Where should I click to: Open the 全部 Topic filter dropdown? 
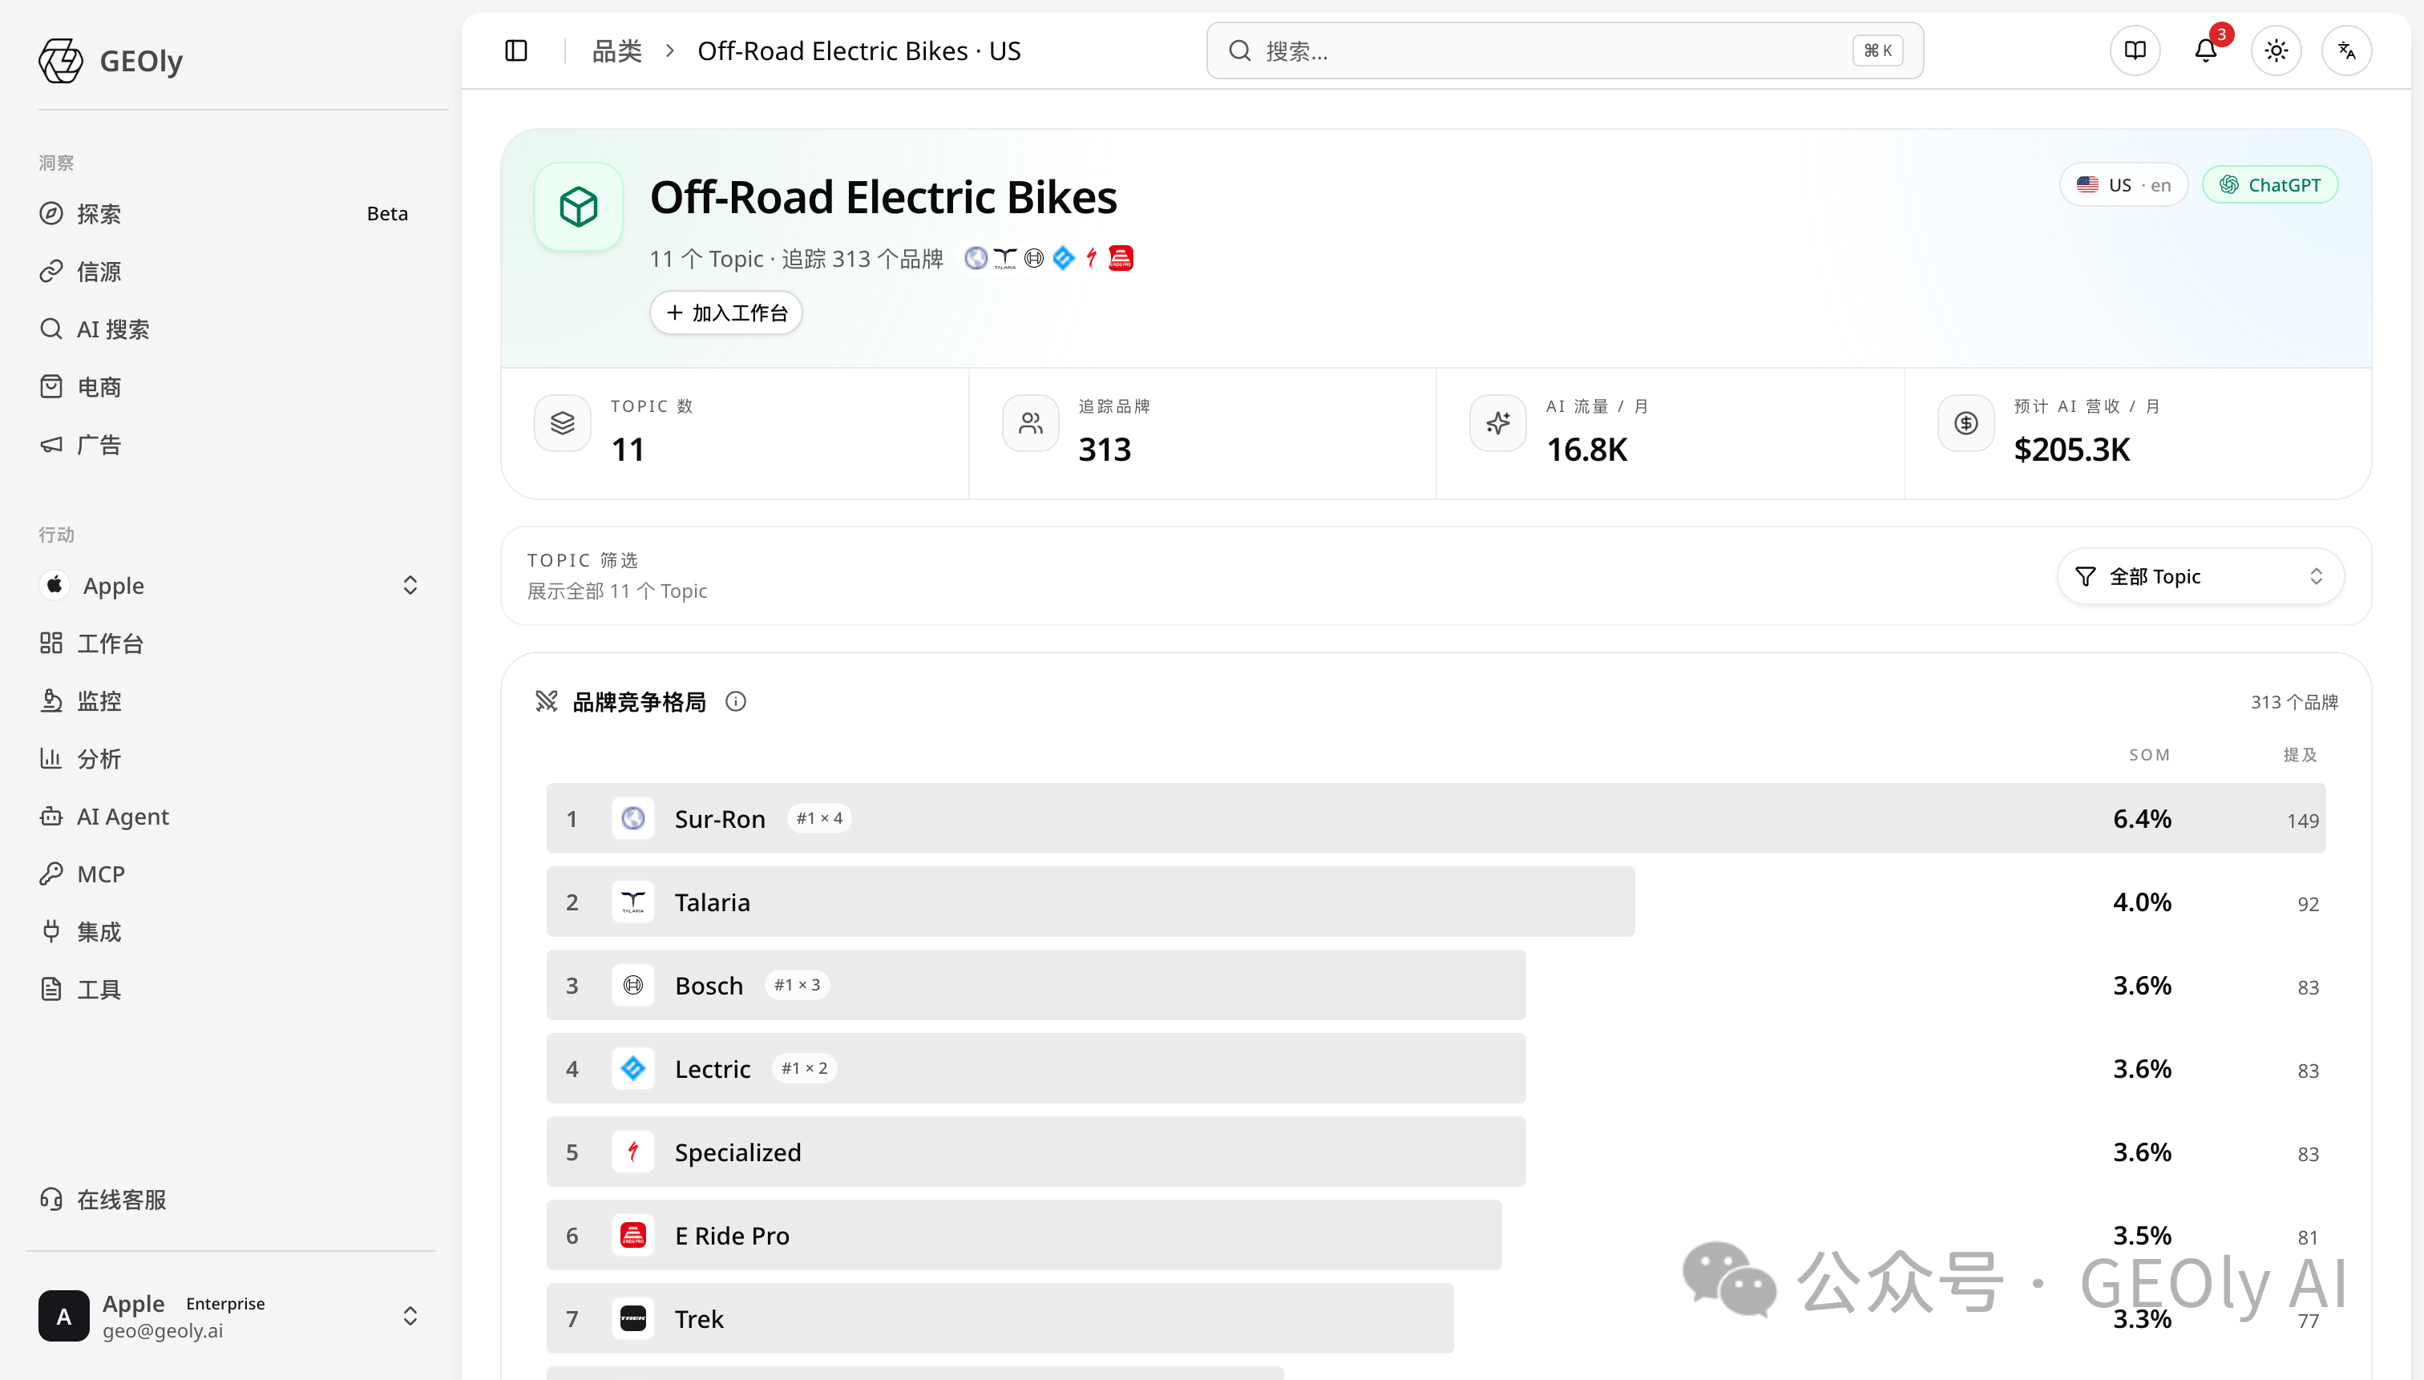click(2200, 576)
